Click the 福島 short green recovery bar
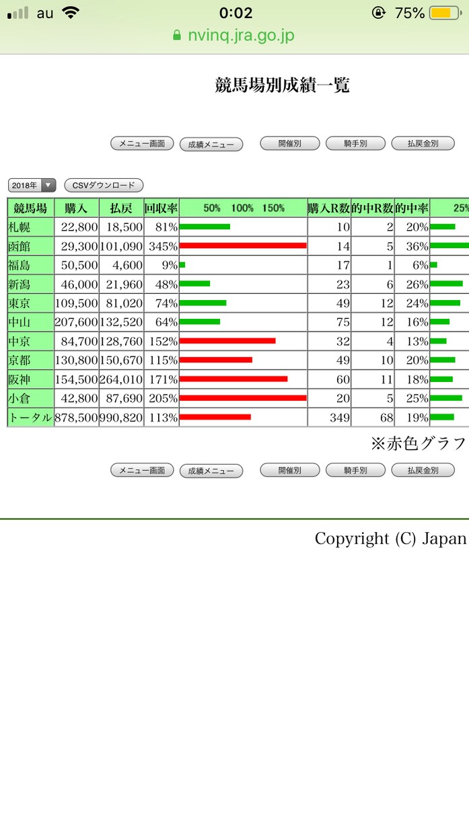Screen dimensions: 469x834 [182, 265]
